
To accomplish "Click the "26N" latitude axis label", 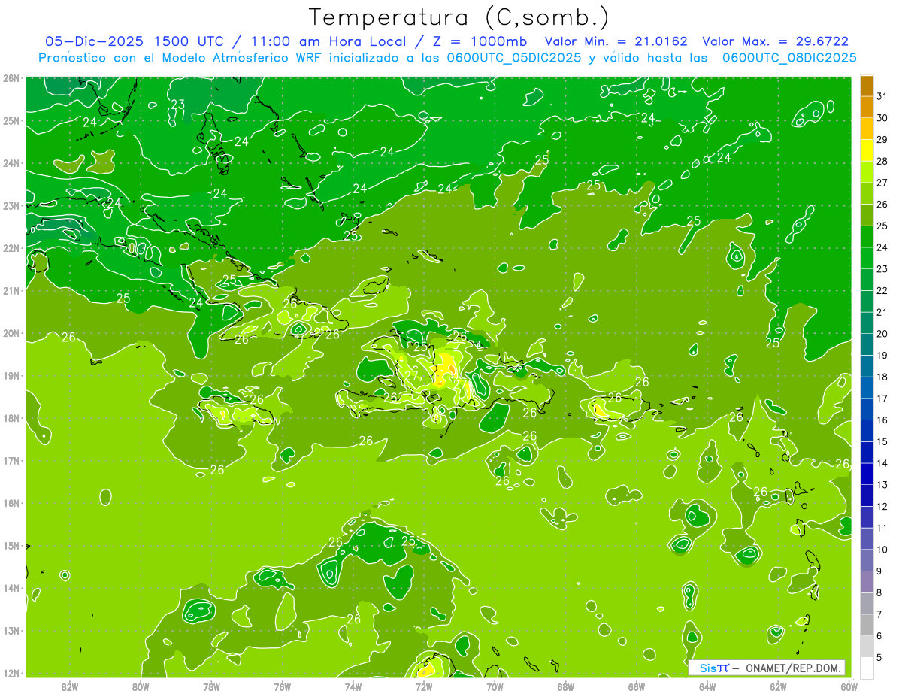I will click(x=11, y=78).
